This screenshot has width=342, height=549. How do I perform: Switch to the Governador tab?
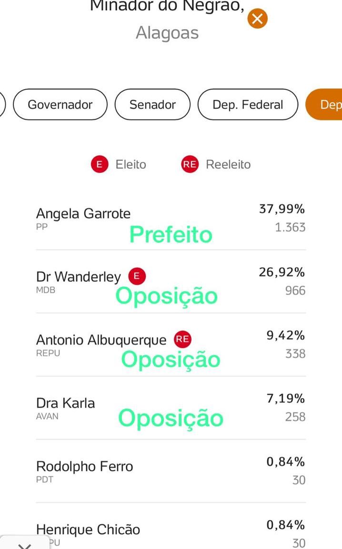click(x=60, y=105)
